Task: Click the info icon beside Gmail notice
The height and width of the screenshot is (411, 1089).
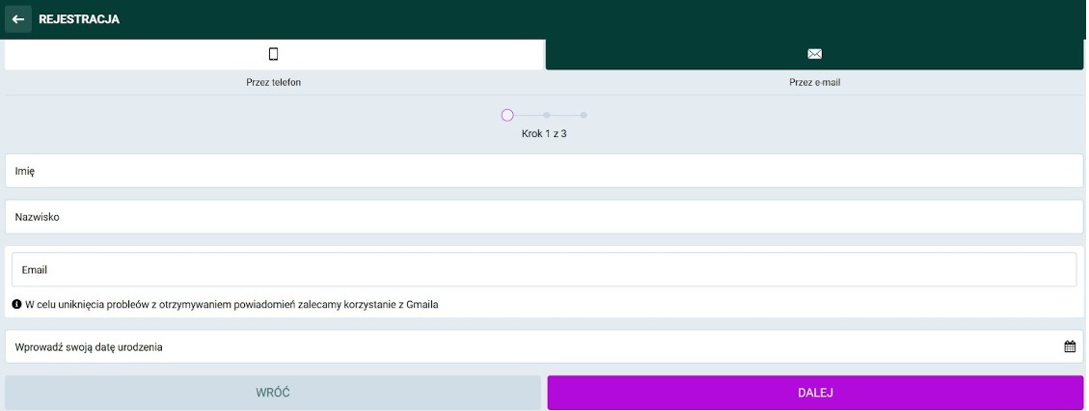Action: 16,304
